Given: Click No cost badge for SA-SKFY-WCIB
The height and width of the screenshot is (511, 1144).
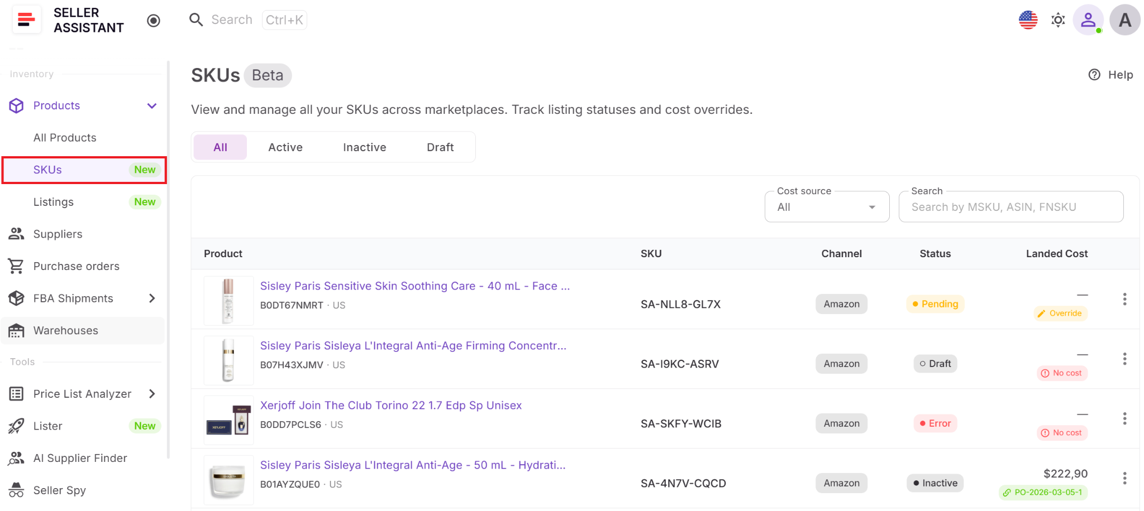Looking at the screenshot, I should 1062,433.
